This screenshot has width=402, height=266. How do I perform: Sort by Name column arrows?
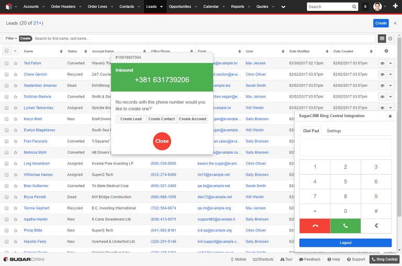point(61,51)
